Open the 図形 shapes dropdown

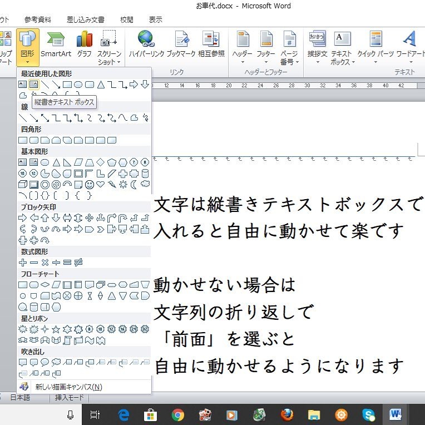pos(28,47)
